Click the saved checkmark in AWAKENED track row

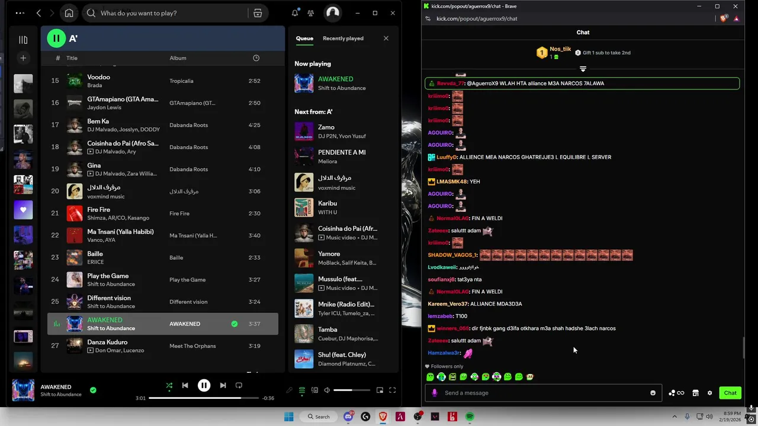tap(235, 324)
